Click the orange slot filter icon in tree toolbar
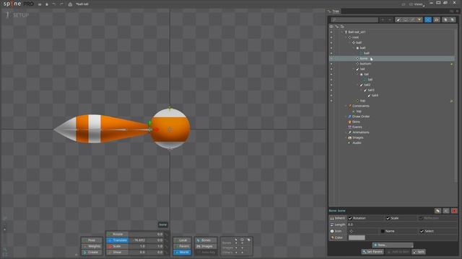The width and height of the screenshot is (462, 259). click(419, 19)
